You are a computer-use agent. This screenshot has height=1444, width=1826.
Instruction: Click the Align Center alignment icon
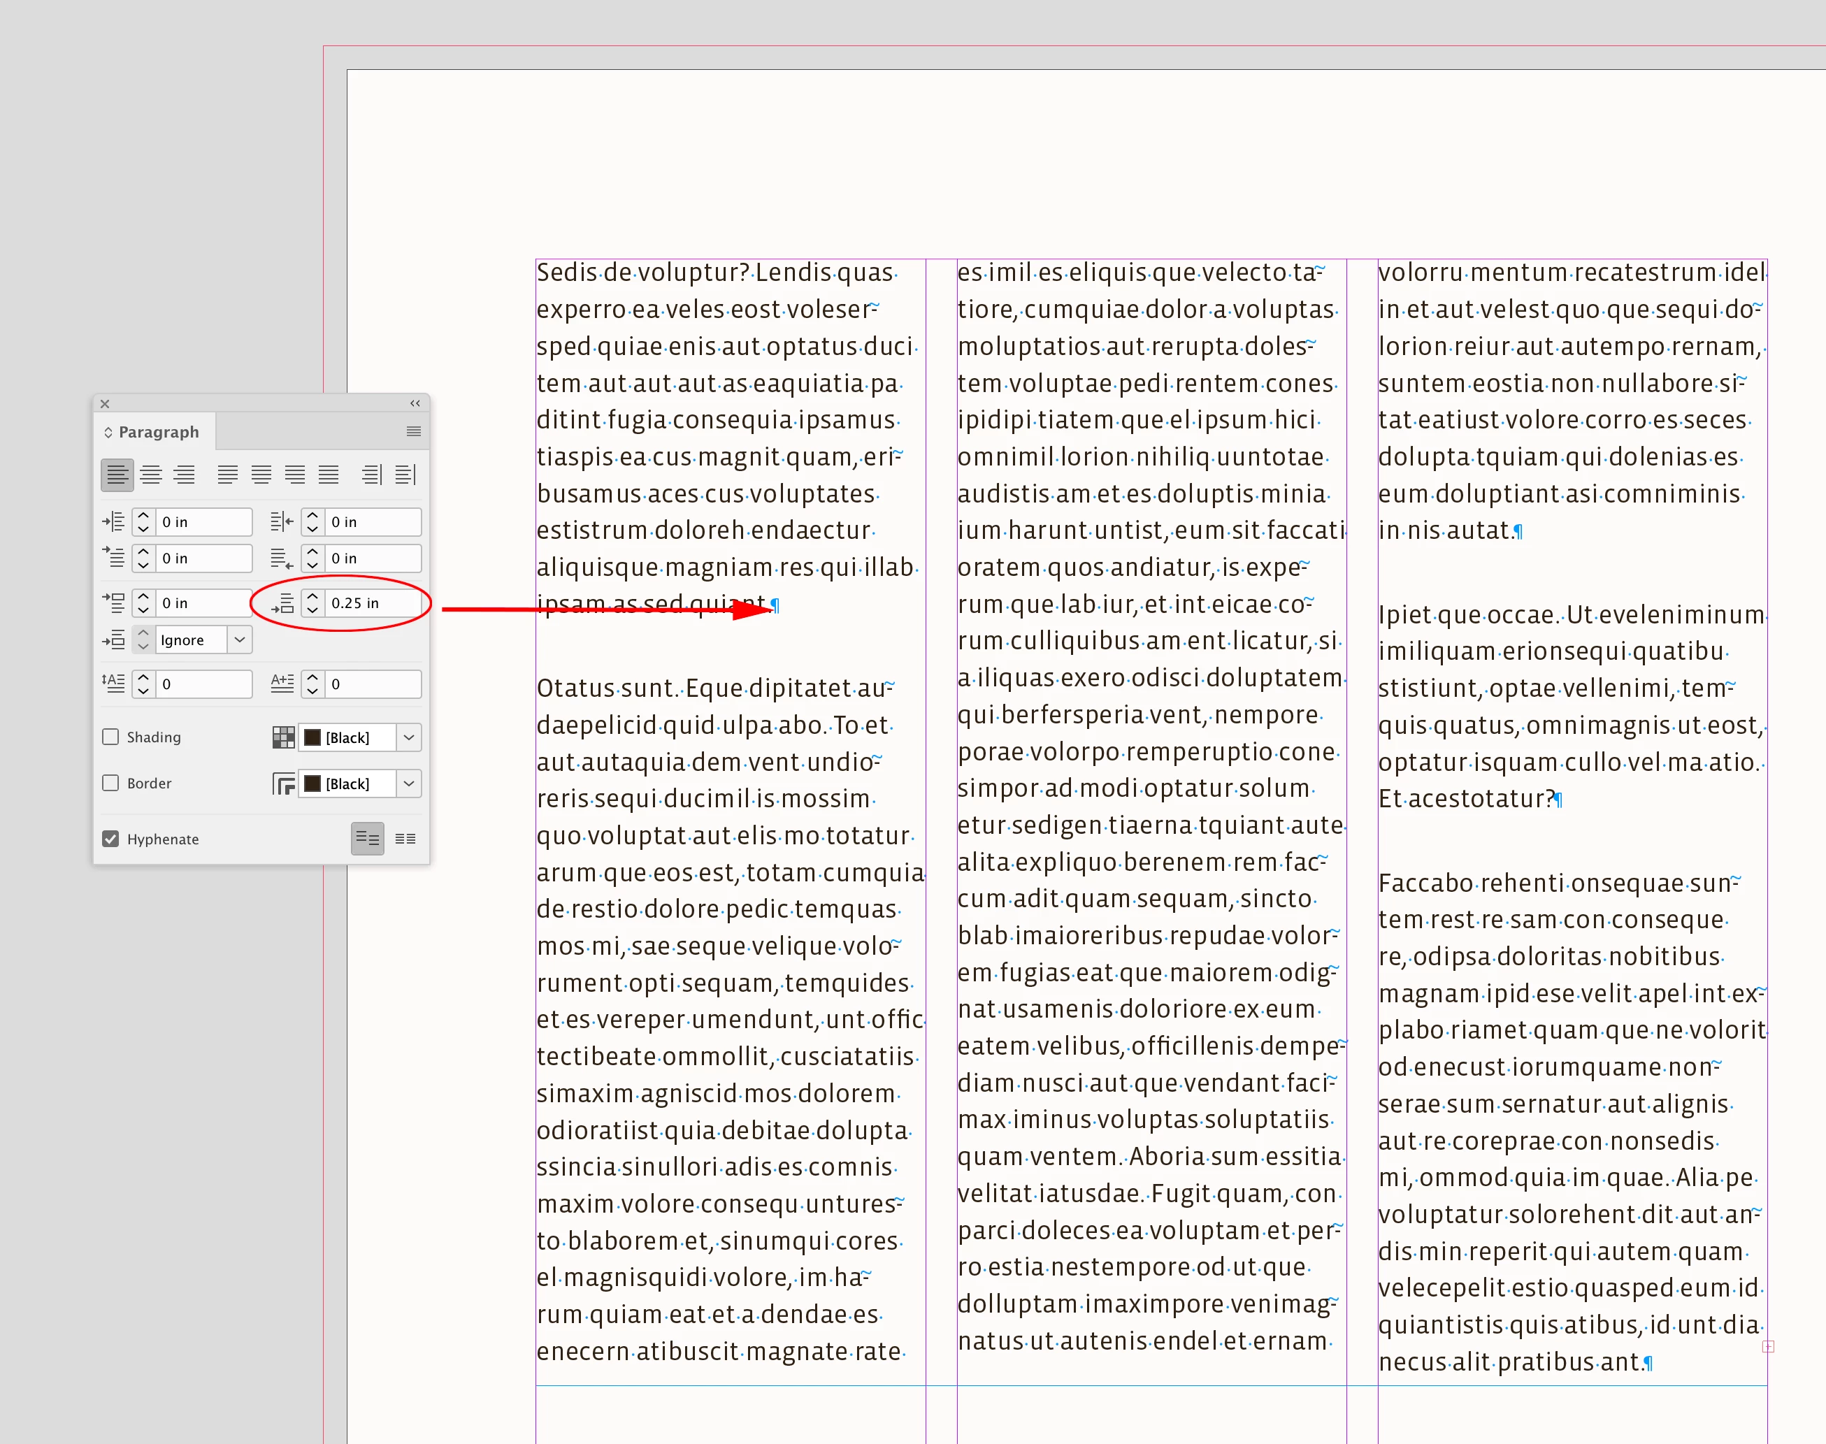[x=150, y=475]
